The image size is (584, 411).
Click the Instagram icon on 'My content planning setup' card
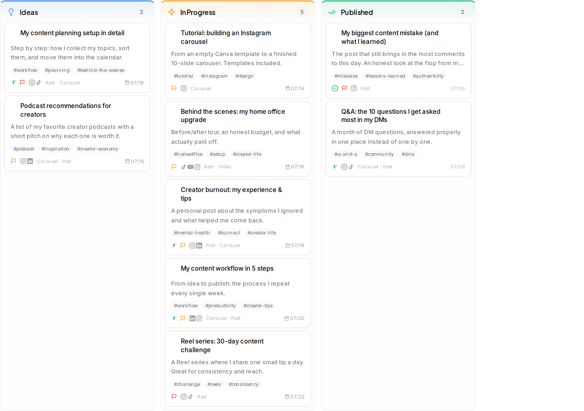click(x=32, y=83)
